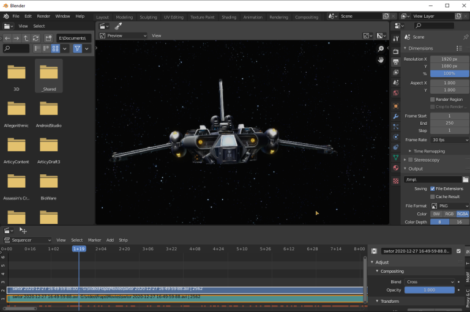Open the sequencer Marker menu
This screenshot has width=470, height=312.
coord(94,240)
